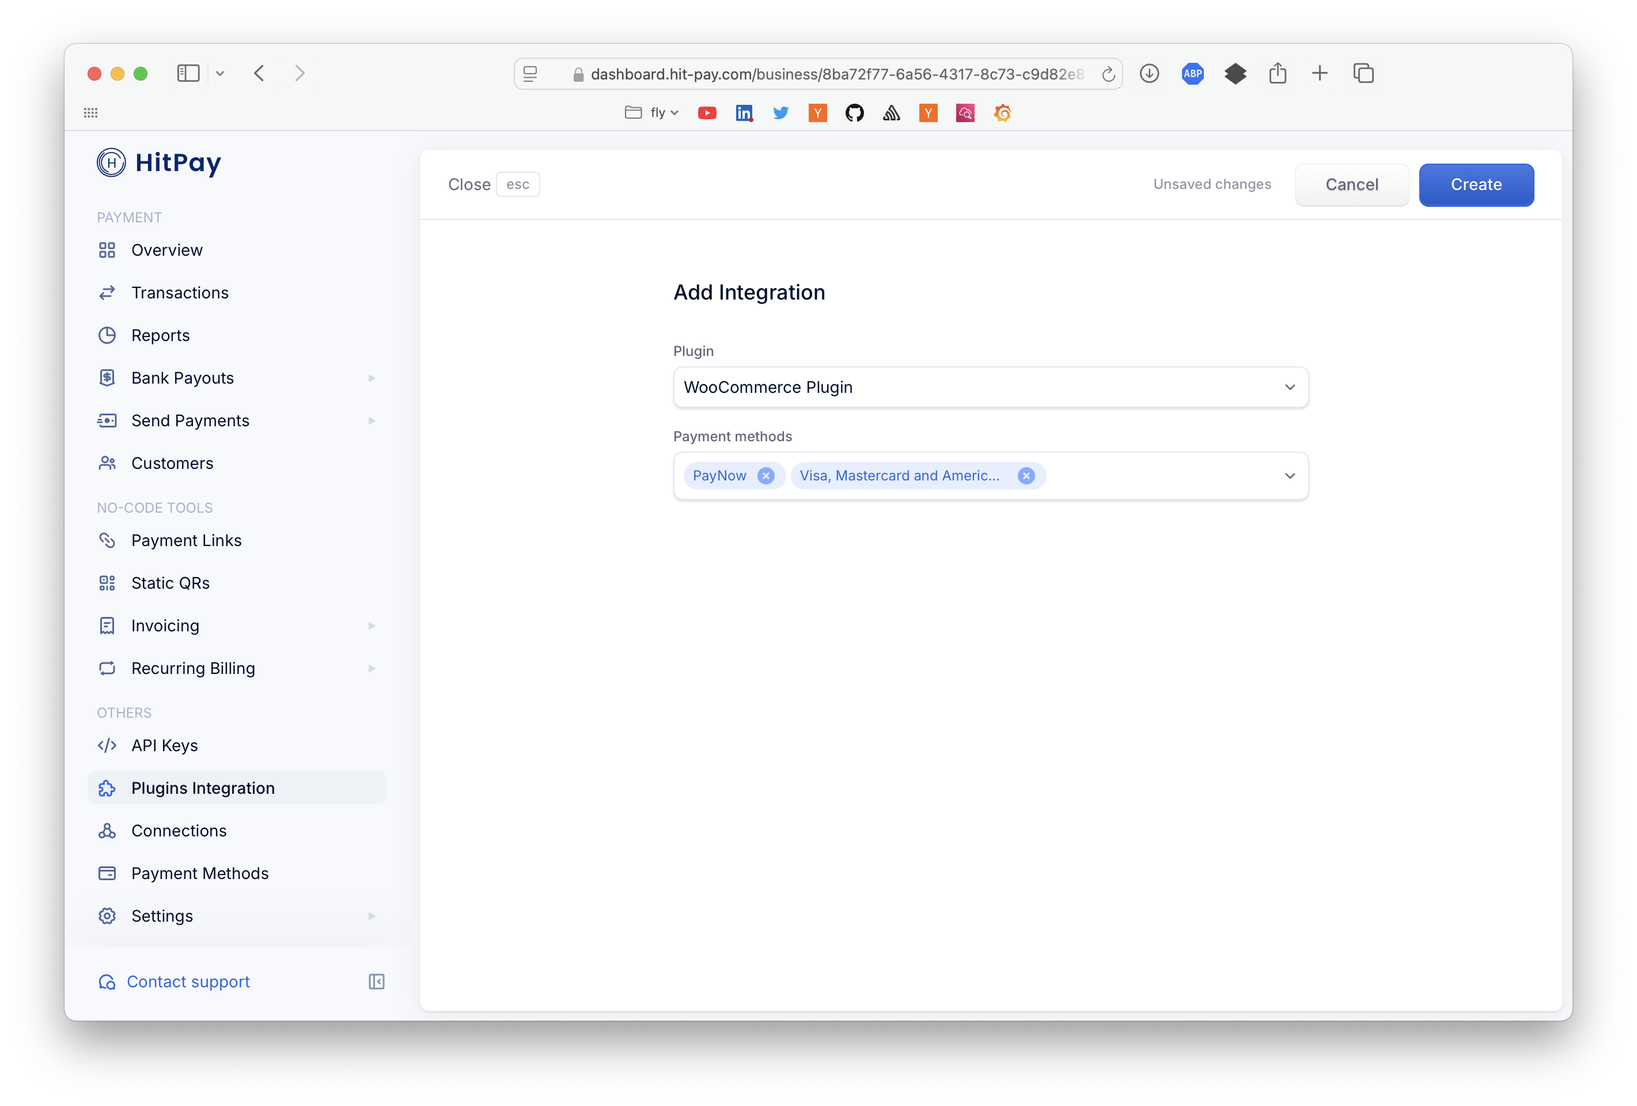This screenshot has width=1637, height=1106.
Task: Click the Create button
Action: click(x=1476, y=184)
